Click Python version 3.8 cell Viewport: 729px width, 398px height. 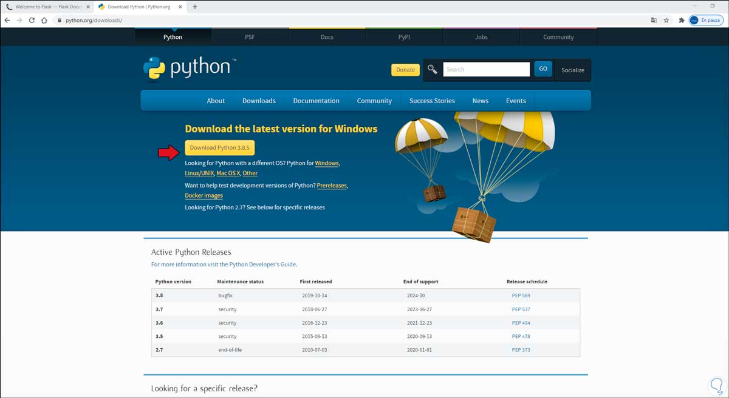[x=159, y=295]
